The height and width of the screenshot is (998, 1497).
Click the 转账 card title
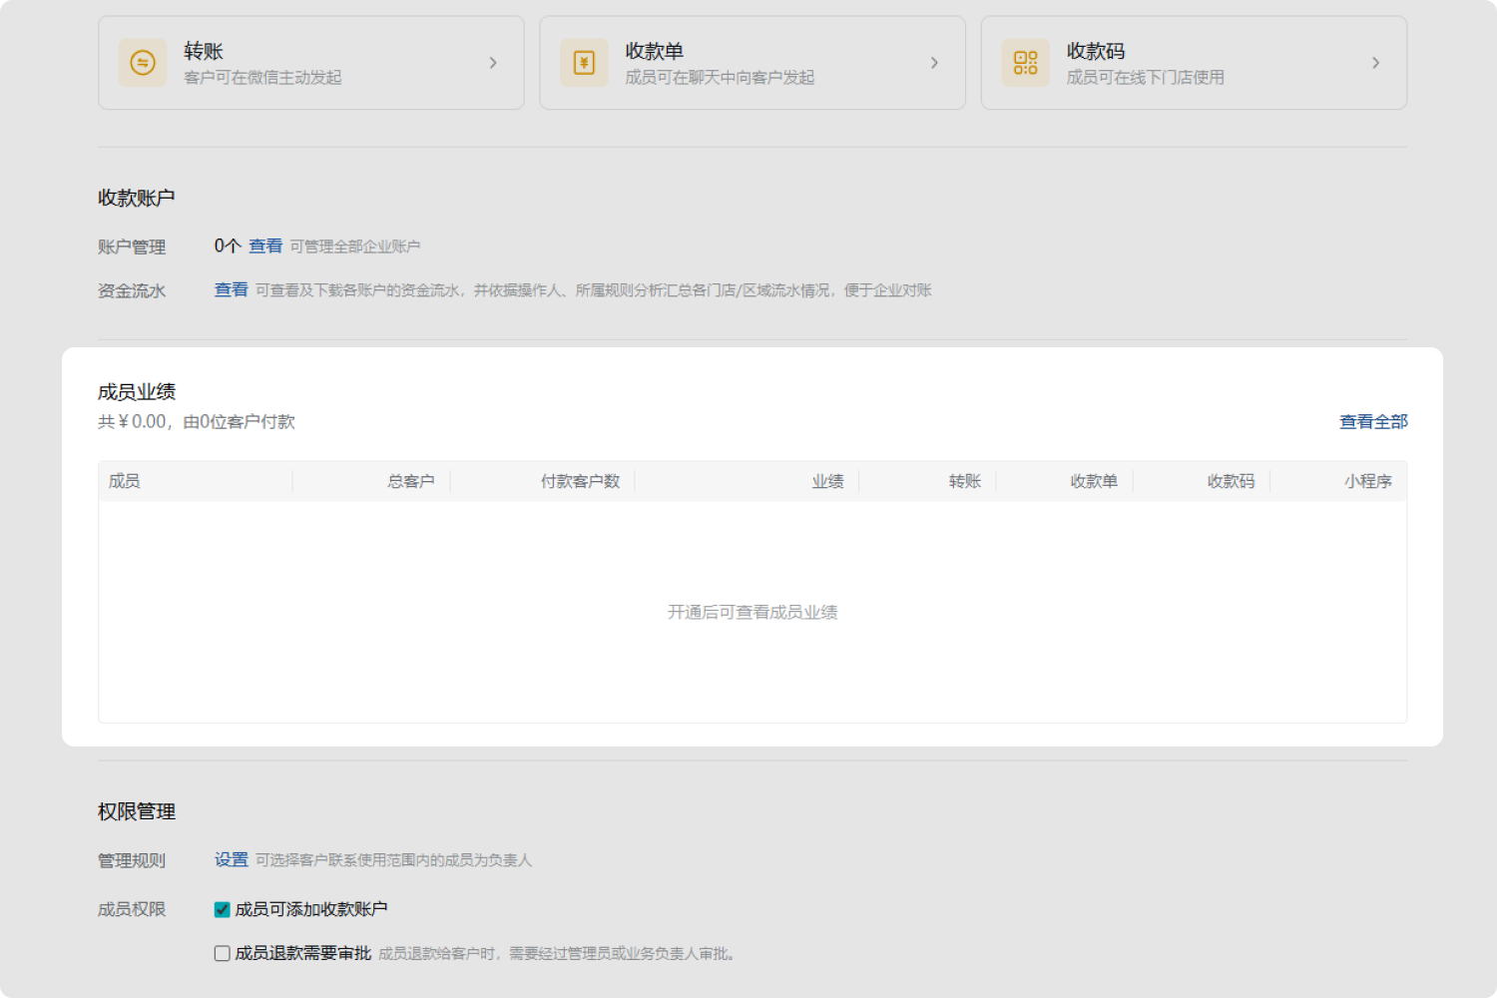[204, 51]
